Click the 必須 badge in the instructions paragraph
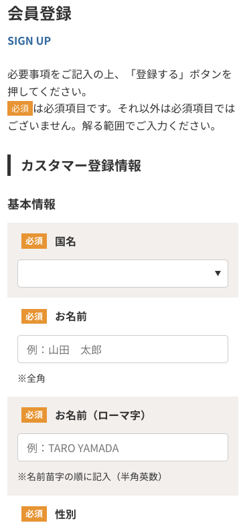245x531 pixels. 20,109
